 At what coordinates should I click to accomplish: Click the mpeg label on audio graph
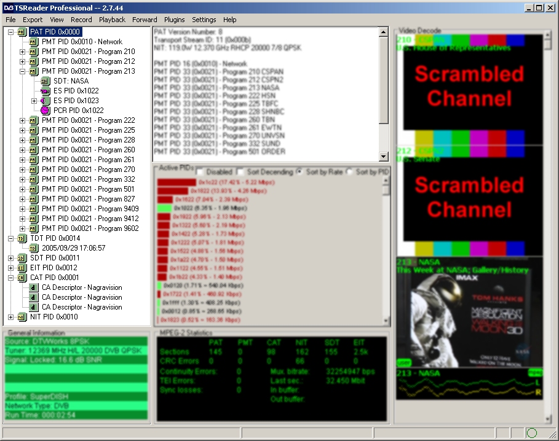click(x=534, y=373)
